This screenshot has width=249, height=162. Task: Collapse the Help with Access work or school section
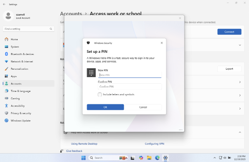click(x=240, y=132)
